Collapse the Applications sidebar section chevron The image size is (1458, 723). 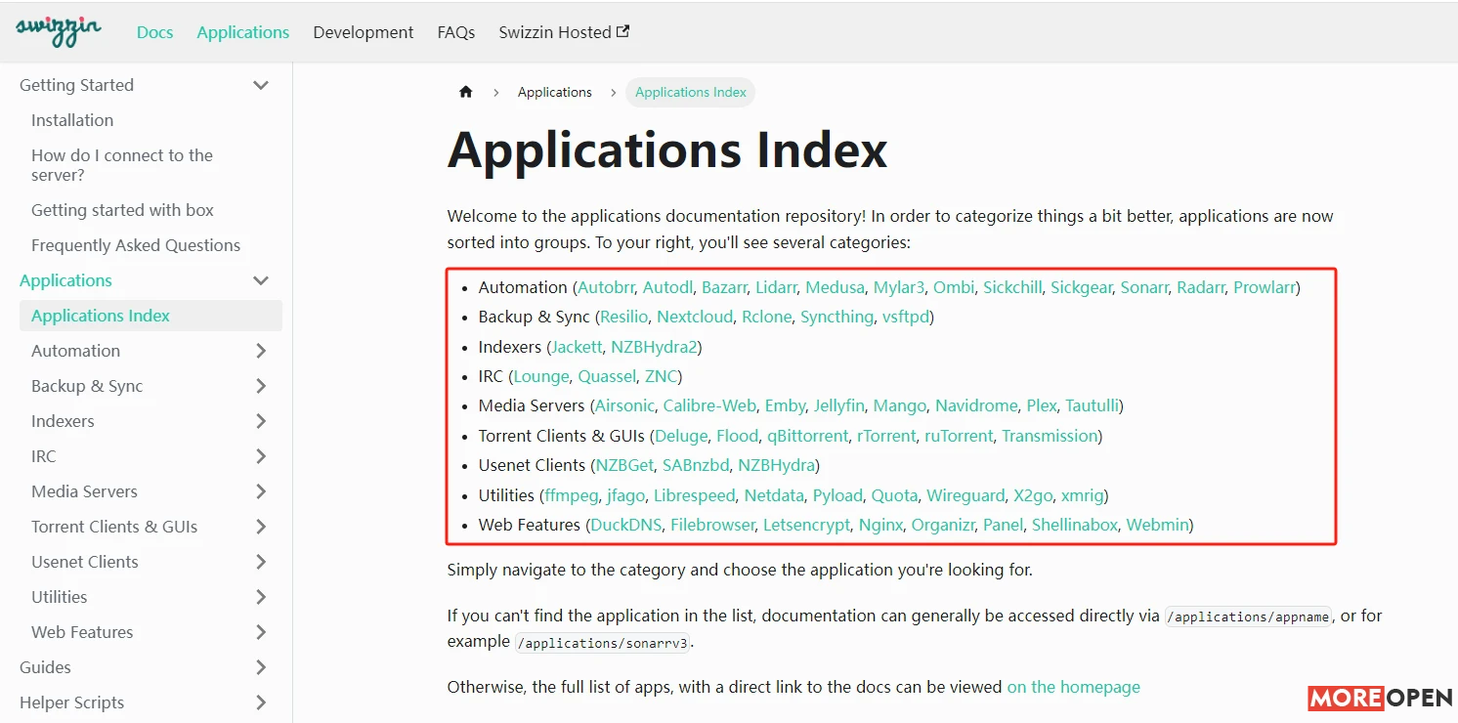261,280
